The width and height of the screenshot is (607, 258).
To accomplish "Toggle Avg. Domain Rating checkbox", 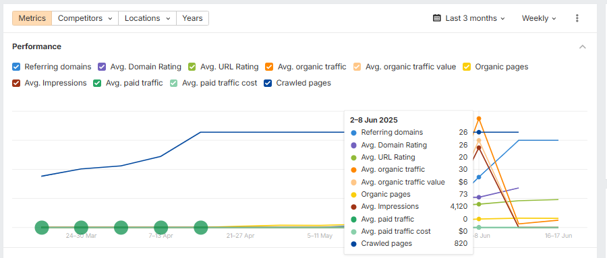I will pyautogui.click(x=102, y=67).
